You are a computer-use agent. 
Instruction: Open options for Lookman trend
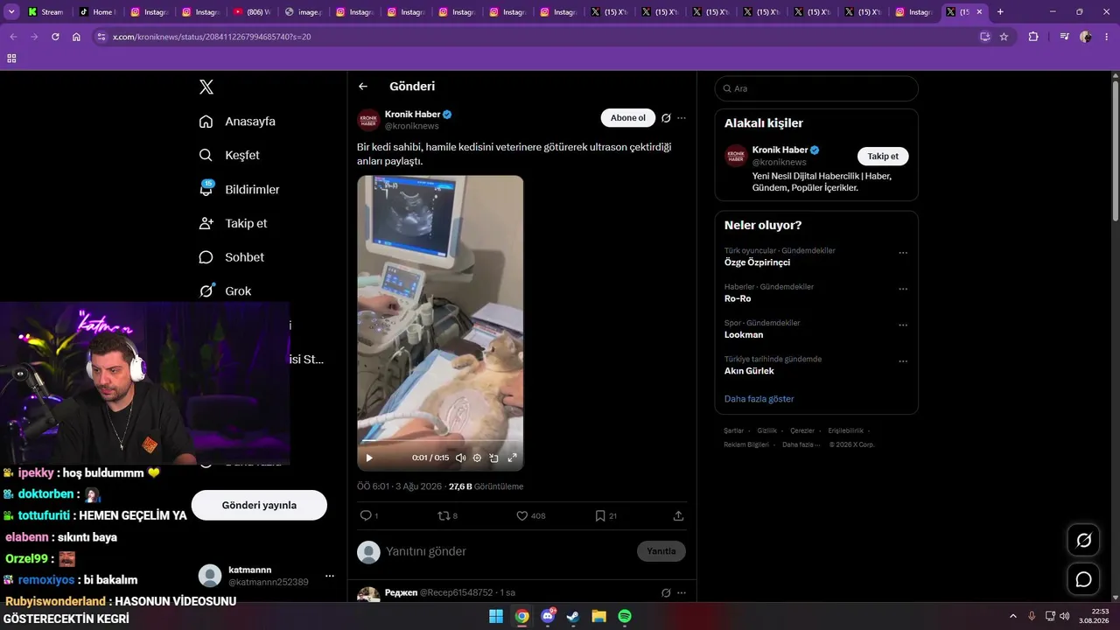pos(903,325)
